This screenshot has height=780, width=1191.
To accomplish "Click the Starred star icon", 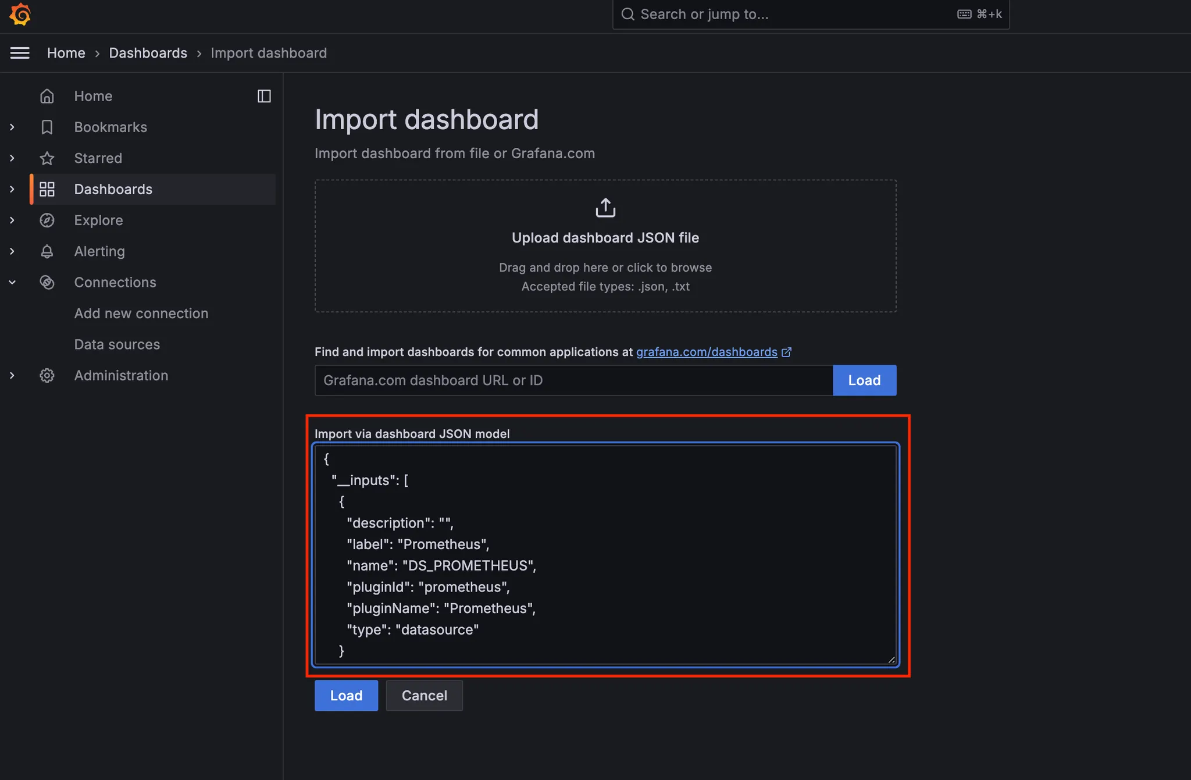I will click(x=47, y=158).
